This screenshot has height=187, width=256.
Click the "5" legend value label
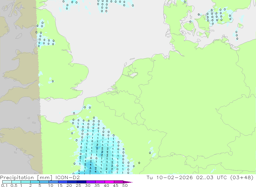40,185
